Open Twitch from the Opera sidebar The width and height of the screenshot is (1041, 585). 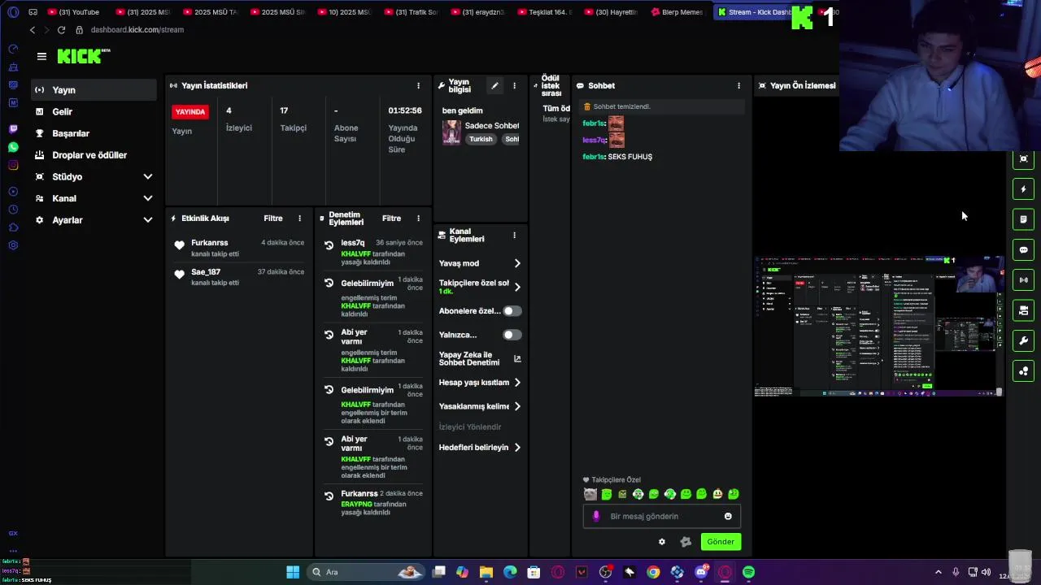click(13, 129)
